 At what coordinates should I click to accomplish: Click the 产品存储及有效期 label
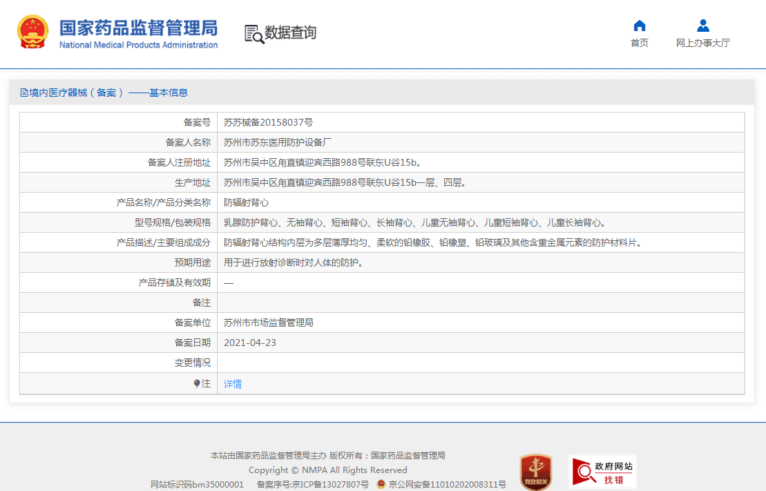pos(174,282)
